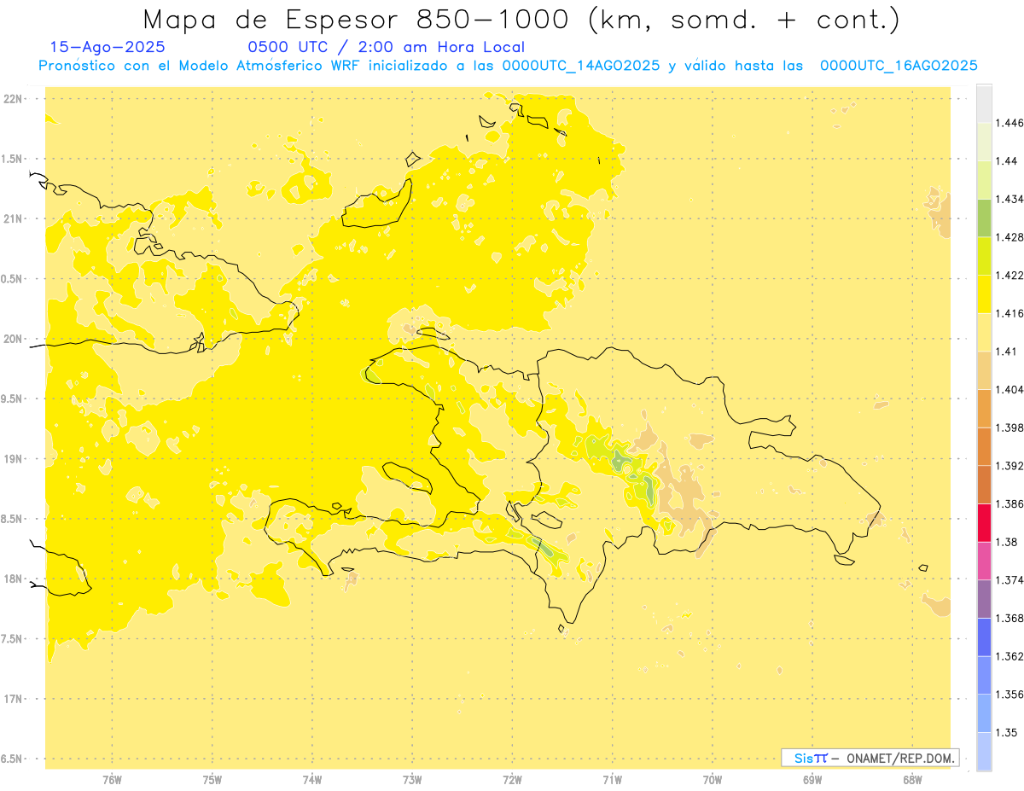1024x791 pixels.
Task: Click the longitude label "68W"
Action: 912,780
